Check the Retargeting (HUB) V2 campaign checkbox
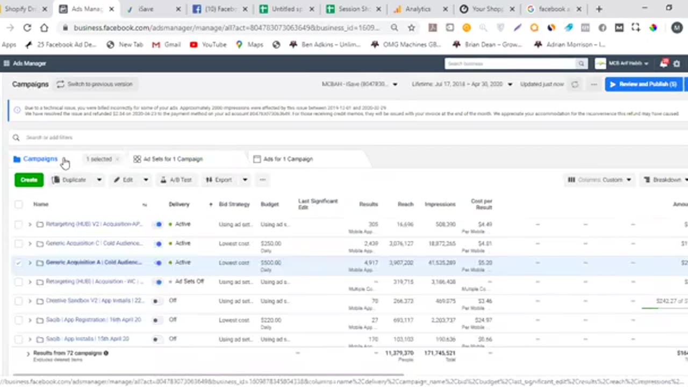 click(19, 224)
